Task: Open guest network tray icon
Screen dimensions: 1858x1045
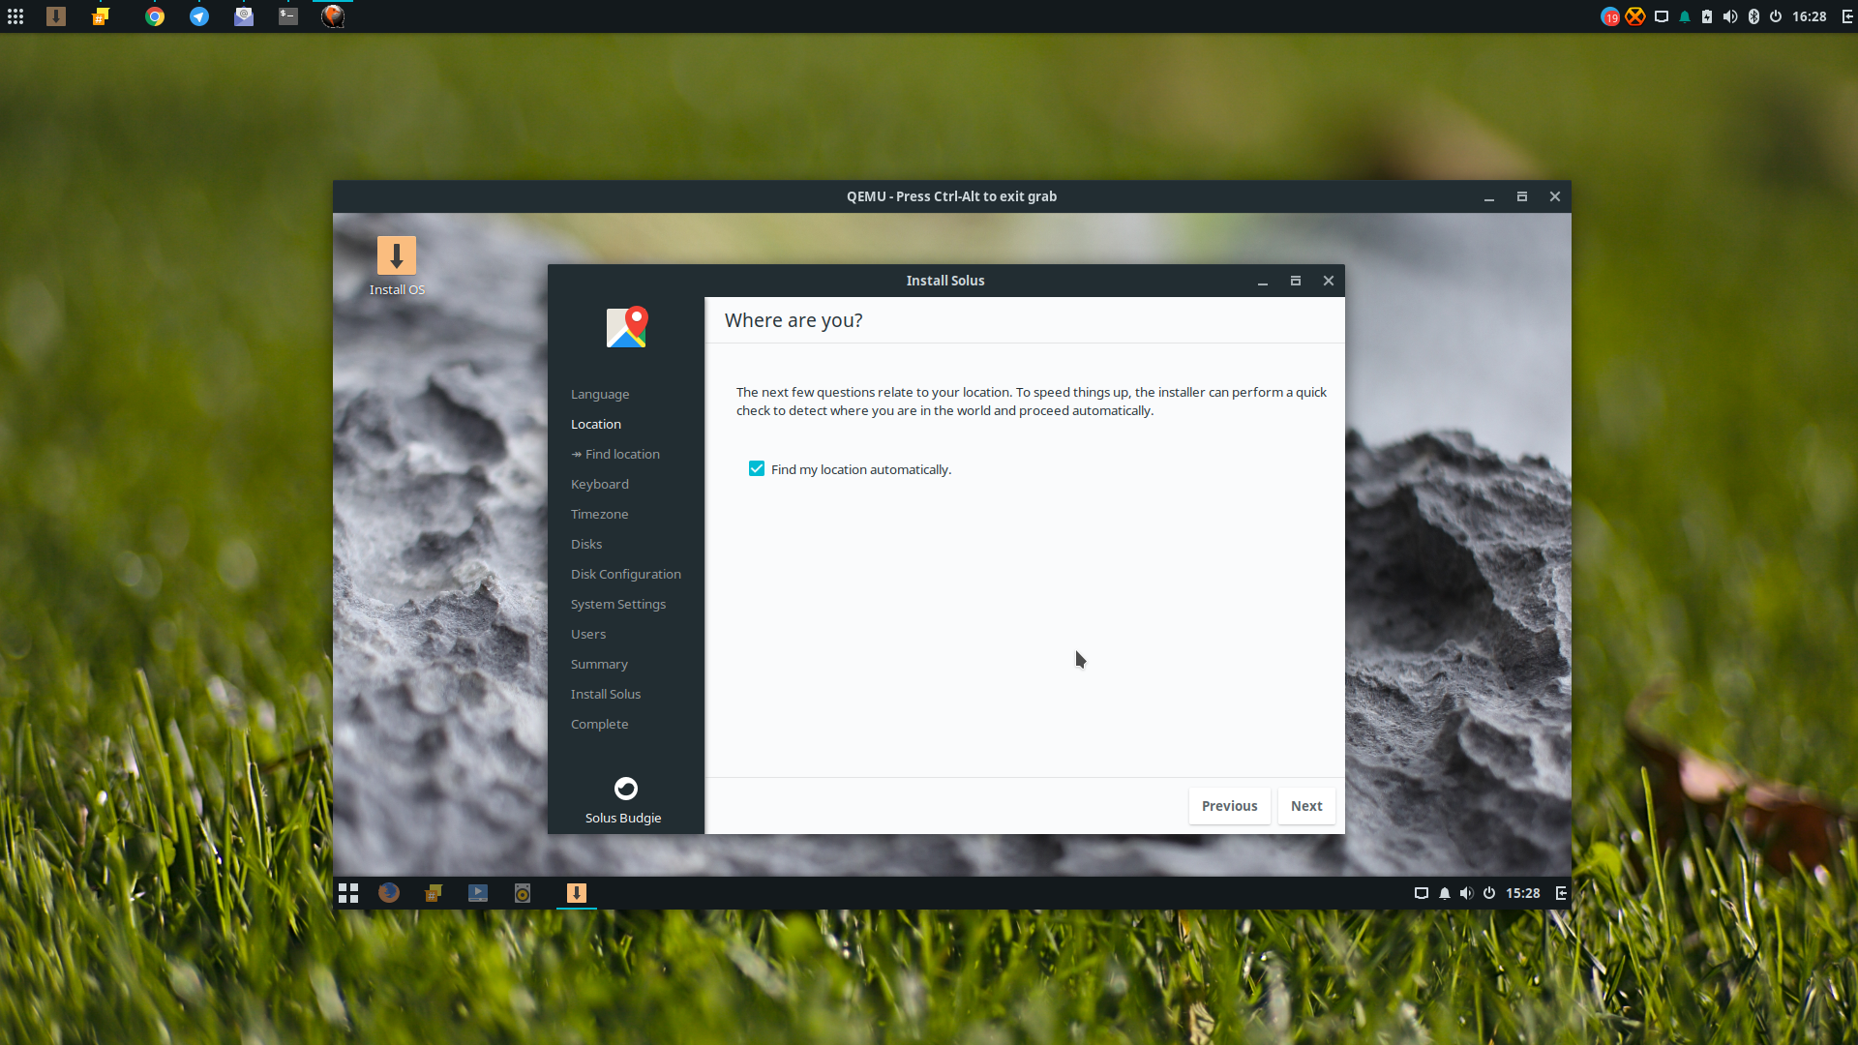Action: click(1422, 893)
